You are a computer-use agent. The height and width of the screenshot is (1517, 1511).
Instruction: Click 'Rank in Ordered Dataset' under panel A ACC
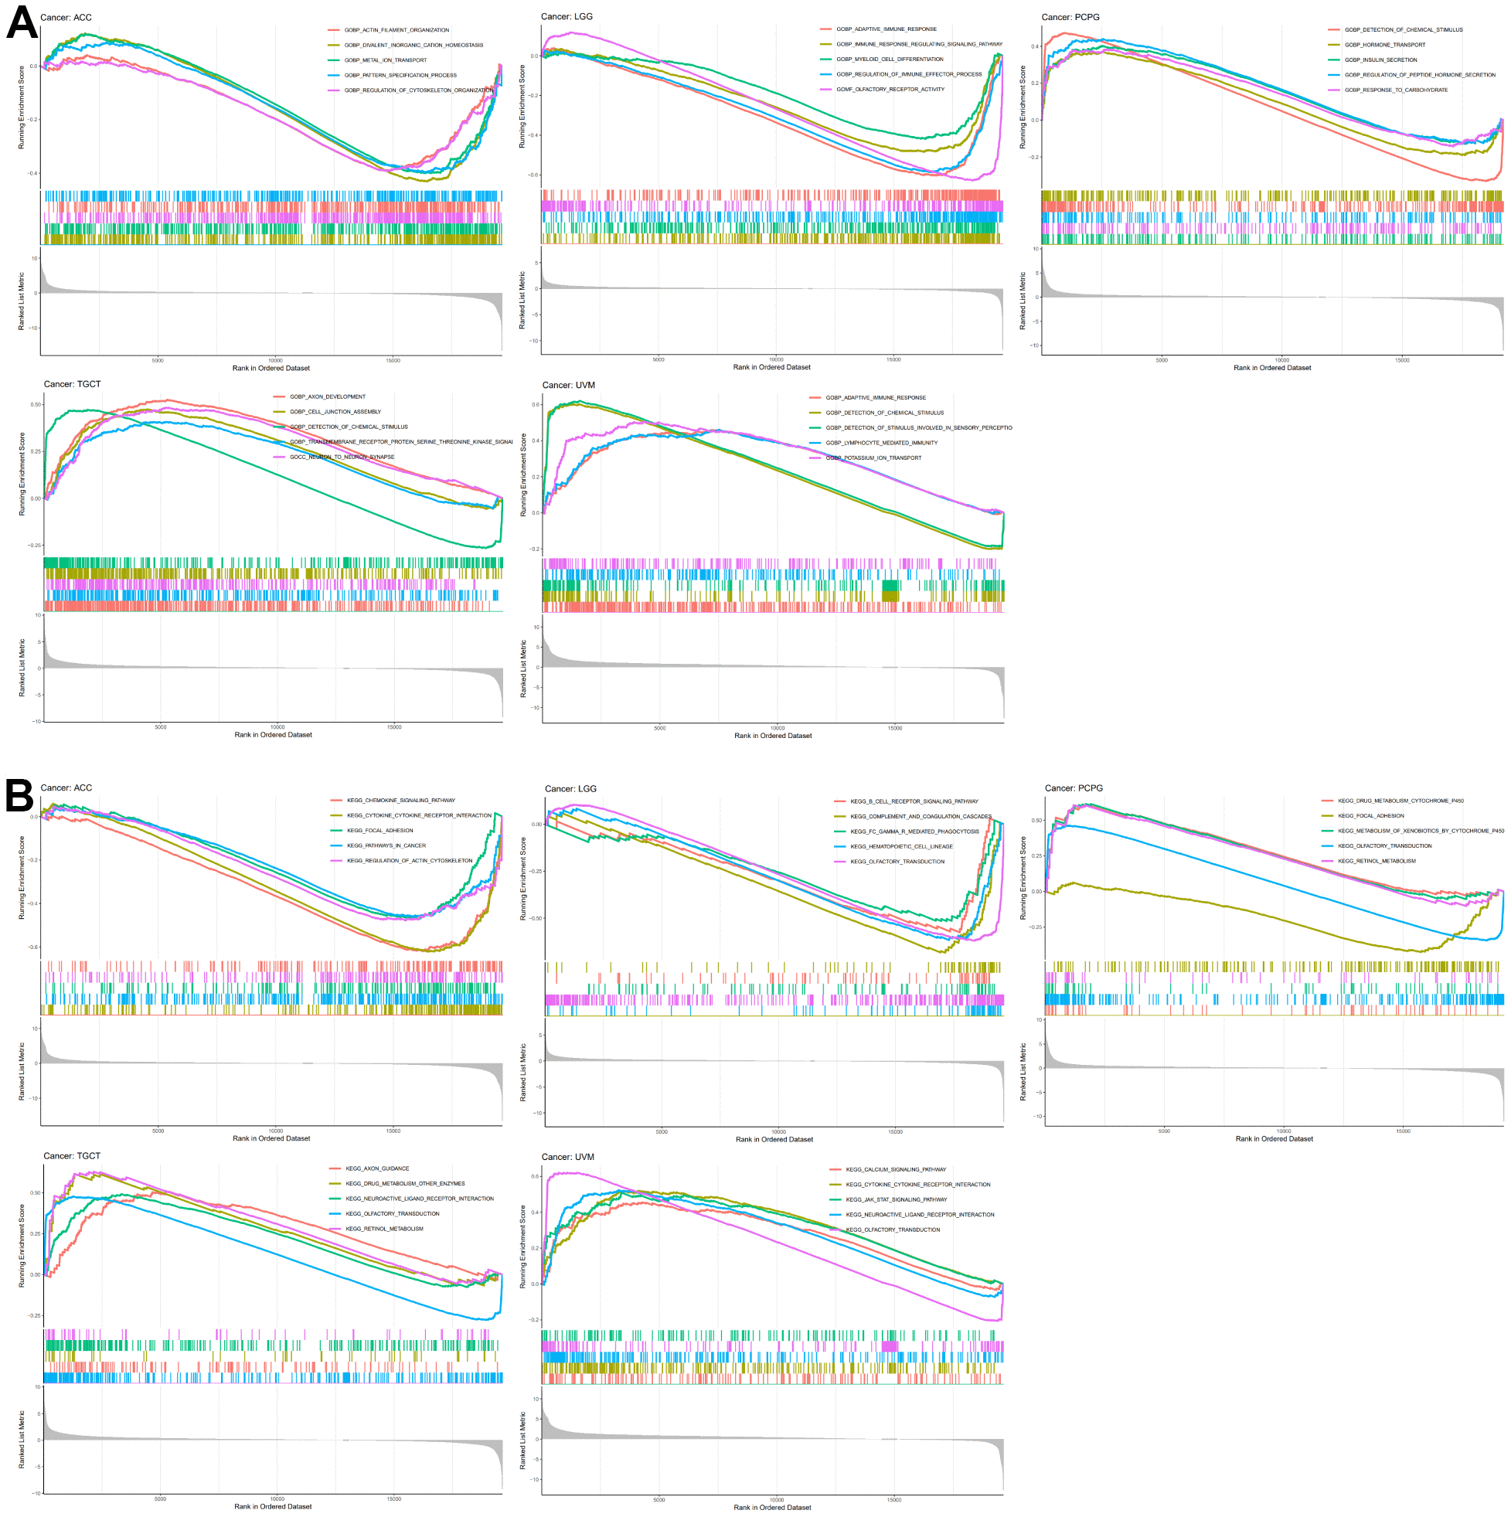[x=271, y=369]
